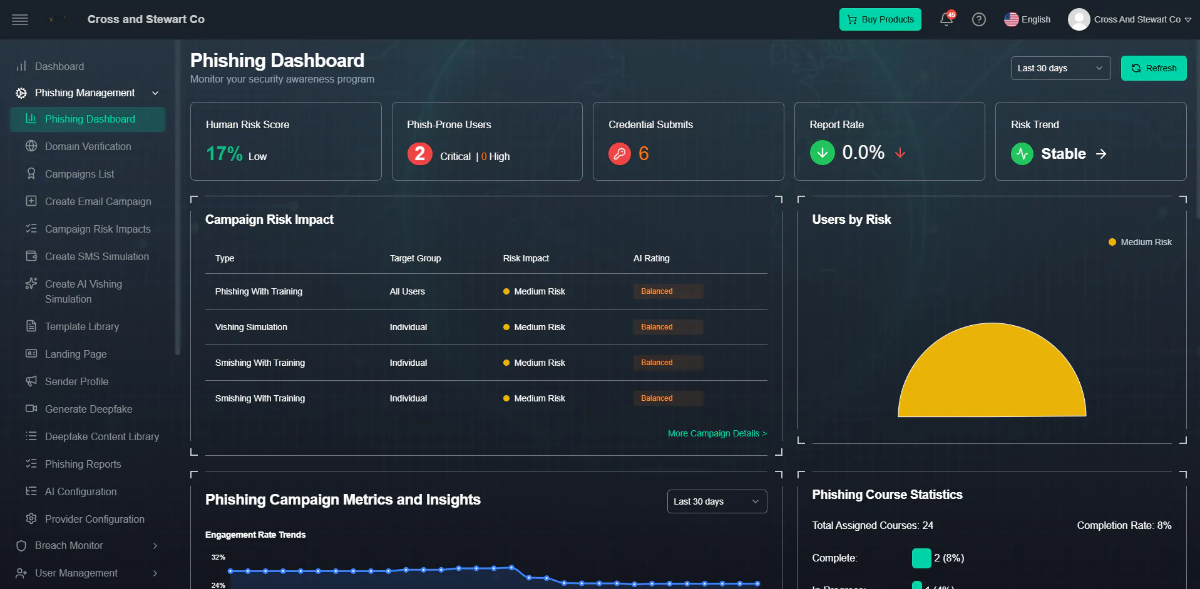
Task: Collapse the Phishing Management section chevron
Action: pos(155,93)
